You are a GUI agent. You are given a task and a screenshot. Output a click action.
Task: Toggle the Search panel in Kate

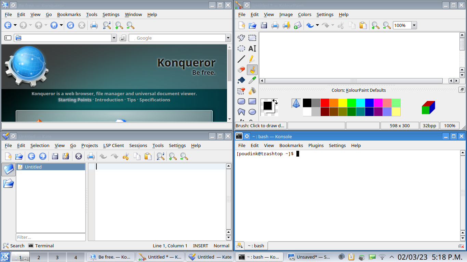click(14, 246)
